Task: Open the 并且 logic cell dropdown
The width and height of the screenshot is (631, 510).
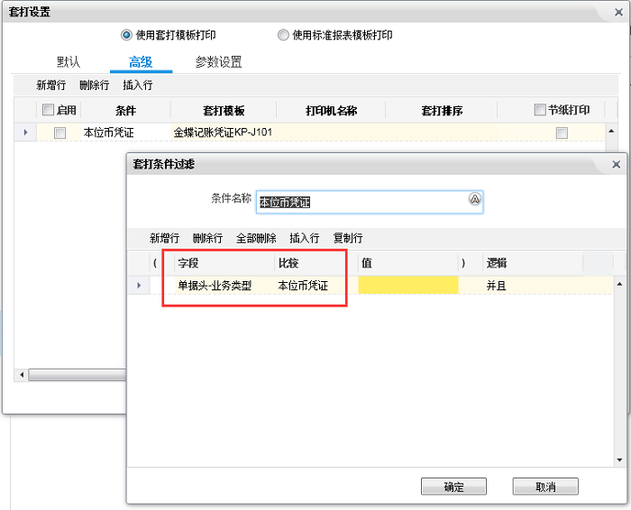Action: point(532,286)
